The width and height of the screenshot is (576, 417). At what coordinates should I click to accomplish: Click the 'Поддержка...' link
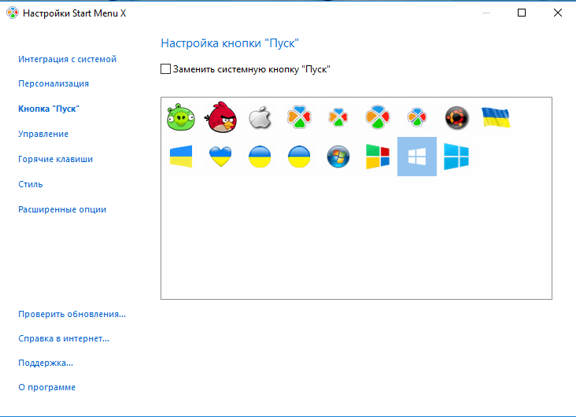click(x=46, y=363)
